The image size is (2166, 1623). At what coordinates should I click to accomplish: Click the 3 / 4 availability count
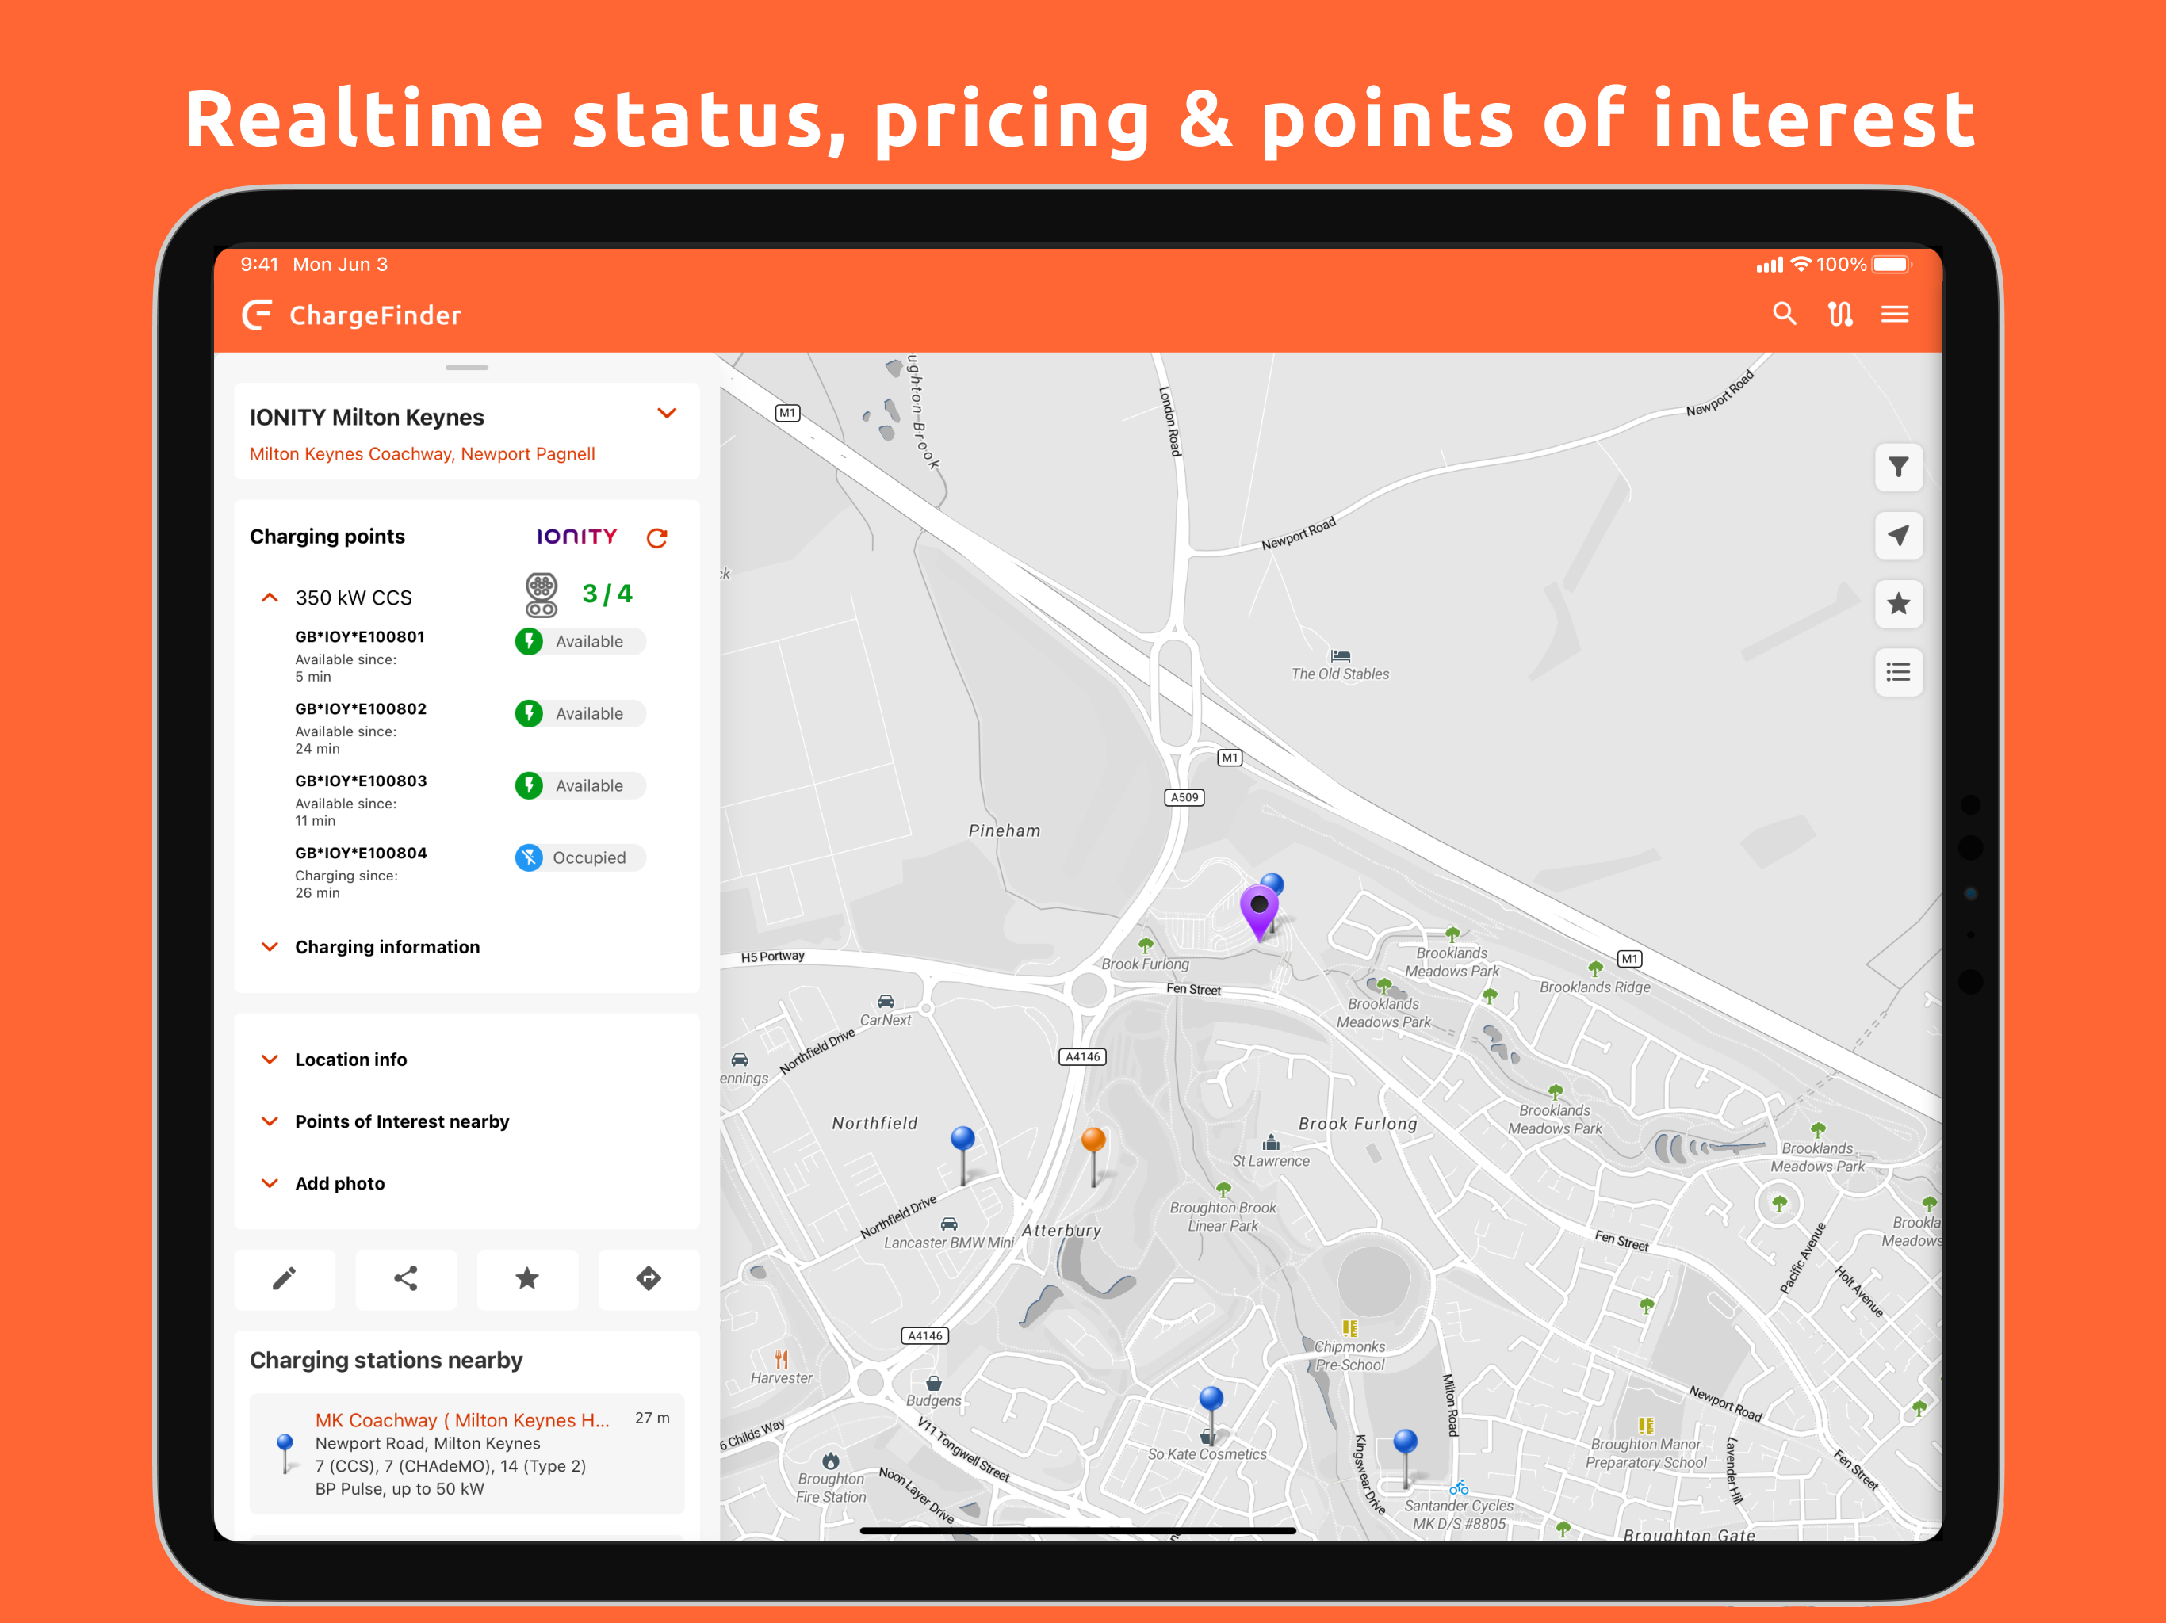(607, 594)
